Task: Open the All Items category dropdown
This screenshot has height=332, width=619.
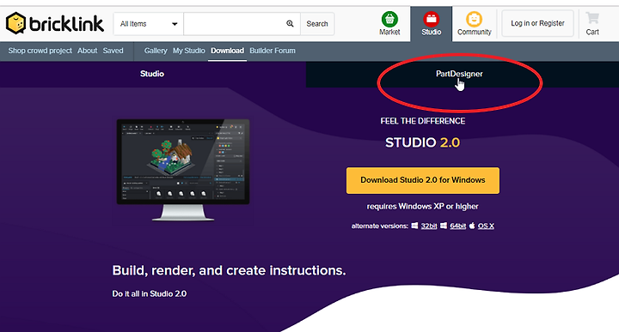Action: 149,24
